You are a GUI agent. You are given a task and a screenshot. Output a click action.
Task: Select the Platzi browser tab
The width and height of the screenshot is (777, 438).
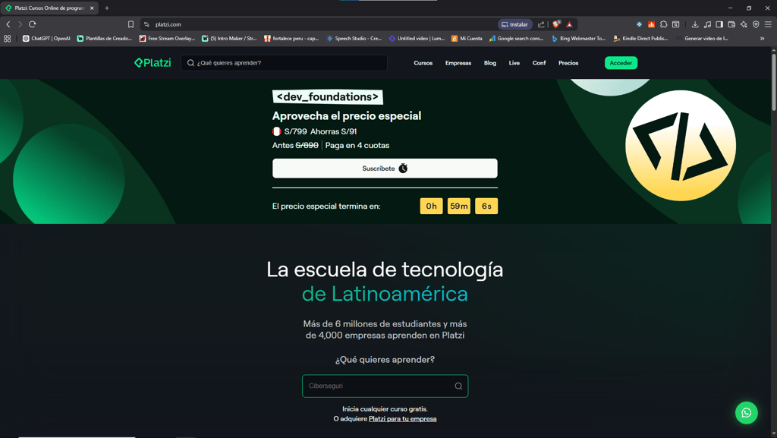point(49,8)
